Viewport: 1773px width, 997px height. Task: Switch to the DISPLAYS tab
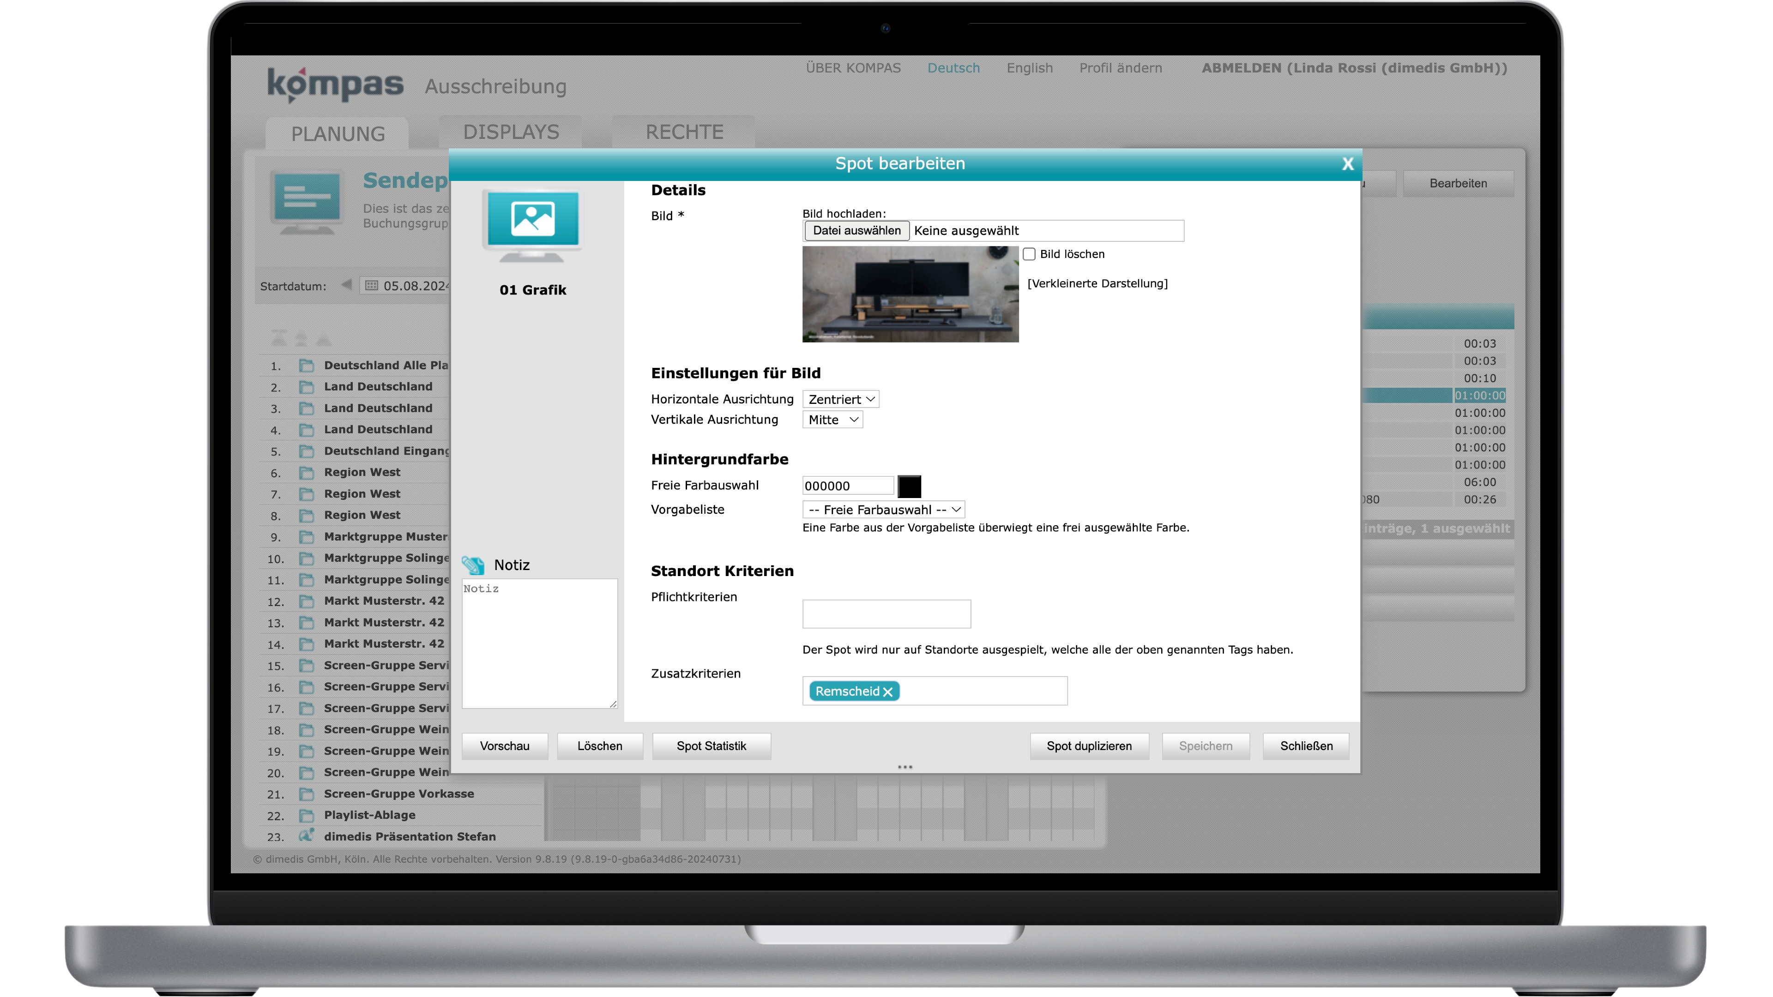tap(510, 132)
